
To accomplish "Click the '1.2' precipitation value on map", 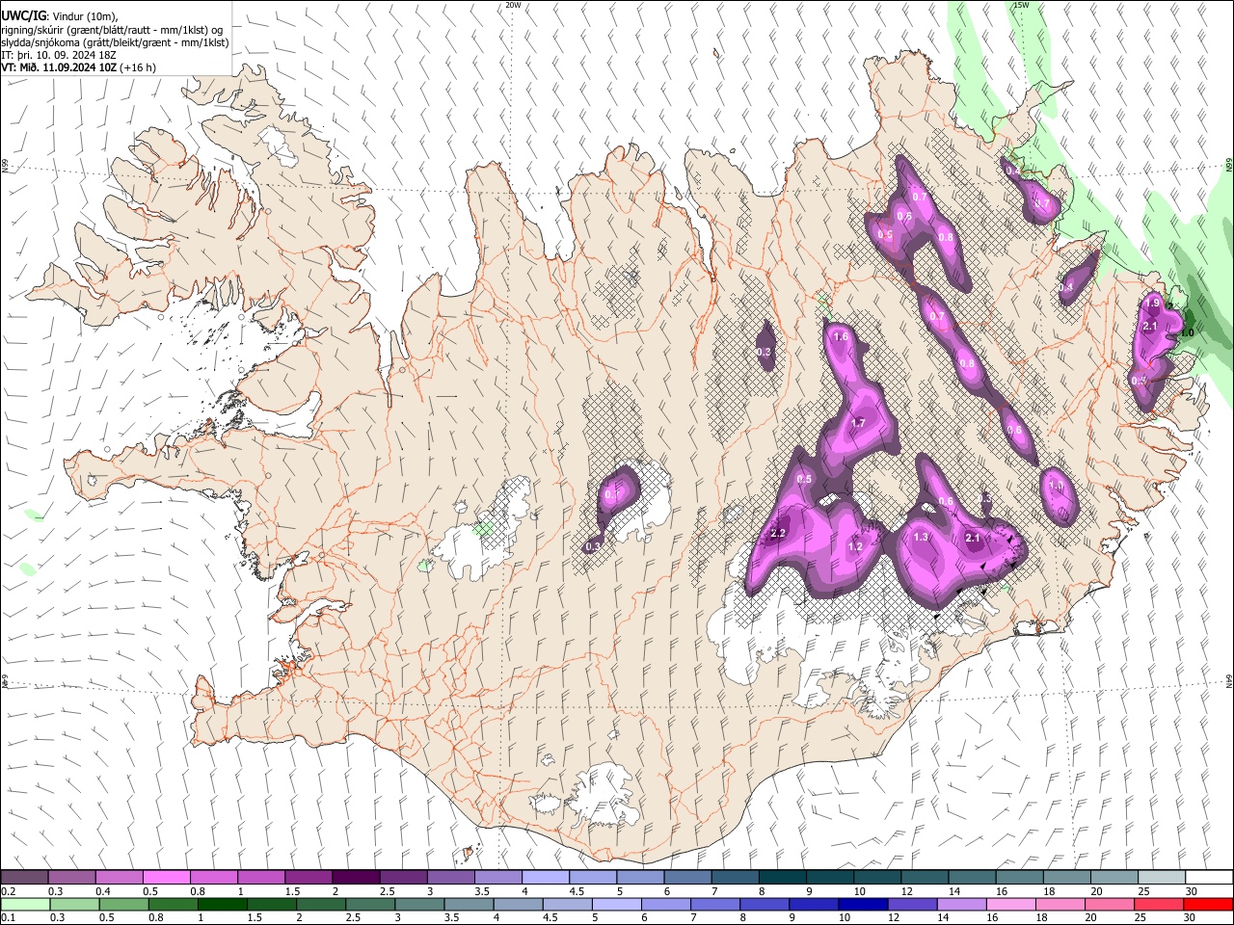I will (x=854, y=546).
